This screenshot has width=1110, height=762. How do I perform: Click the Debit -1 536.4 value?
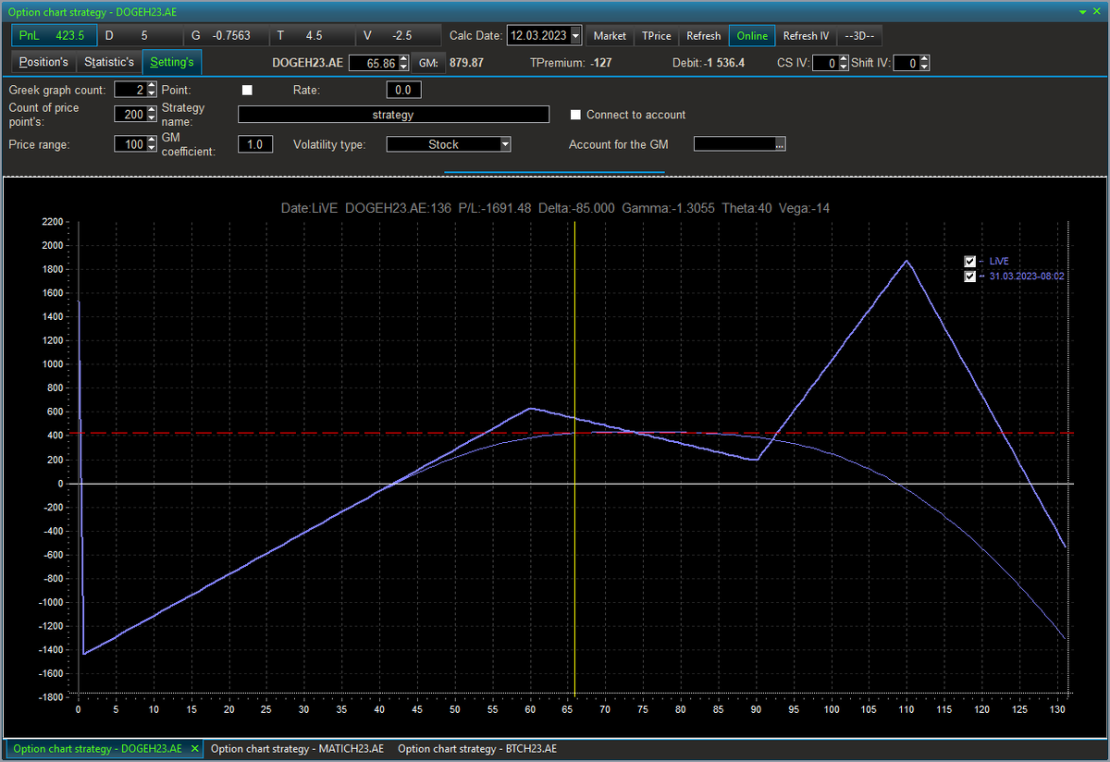tap(722, 63)
